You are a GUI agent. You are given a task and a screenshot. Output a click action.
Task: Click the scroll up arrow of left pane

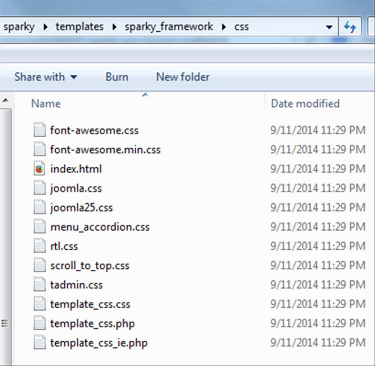[x=6, y=100]
